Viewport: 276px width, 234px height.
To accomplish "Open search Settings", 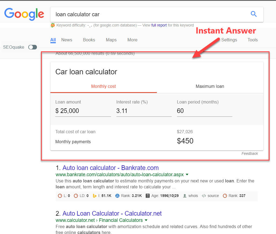I will tap(229, 40).
